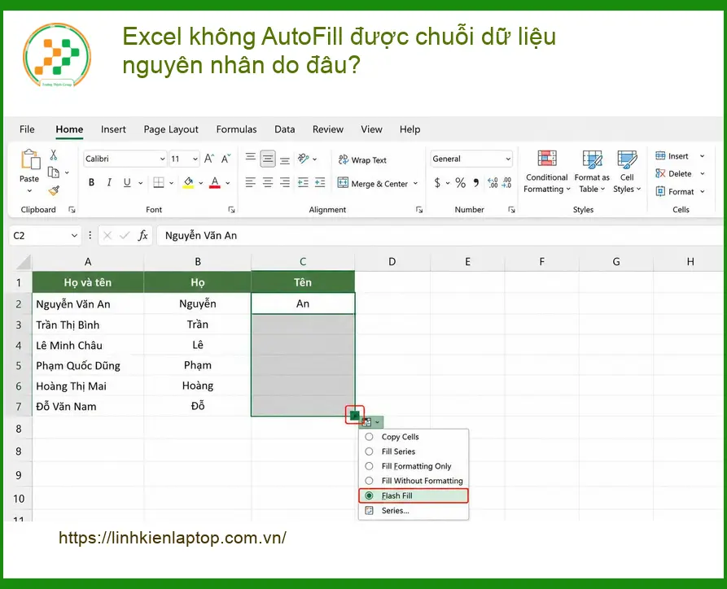Click the Paste clipboard icon
Viewport: 727px width, 589px height.
pyautogui.click(x=30, y=159)
